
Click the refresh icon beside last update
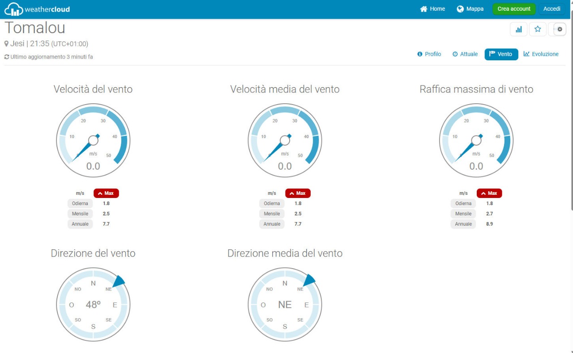point(7,57)
